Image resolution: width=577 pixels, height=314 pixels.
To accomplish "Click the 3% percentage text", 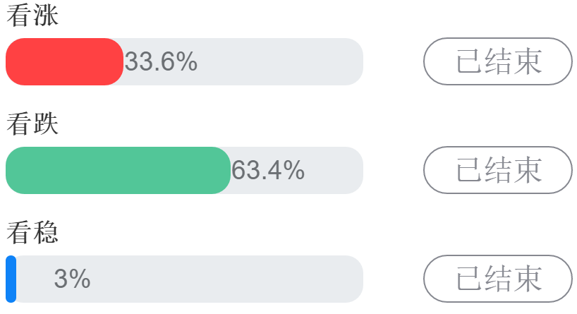I will [72, 279].
